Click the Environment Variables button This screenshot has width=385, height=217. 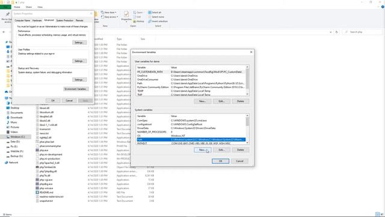tap(76, 89)
